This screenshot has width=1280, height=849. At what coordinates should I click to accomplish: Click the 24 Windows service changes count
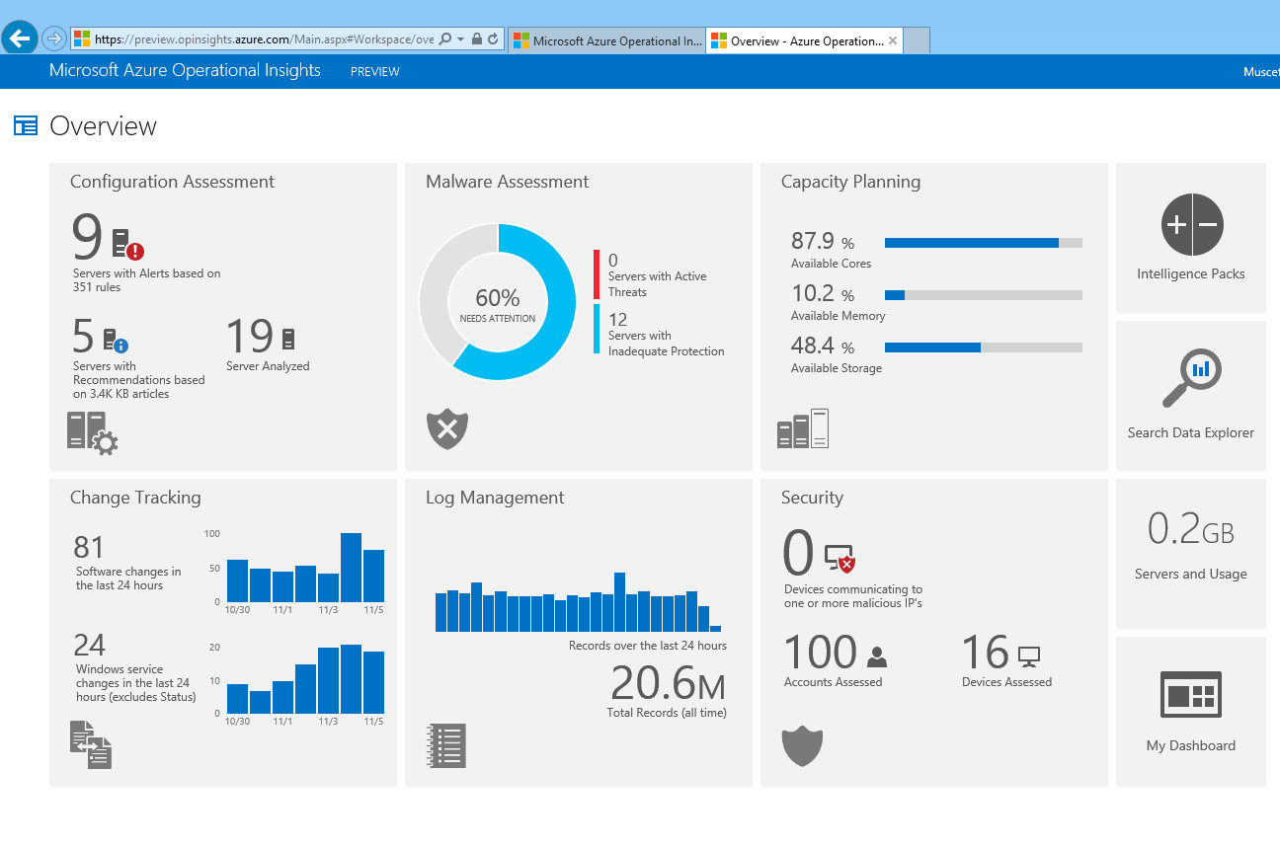pos(90,645)
